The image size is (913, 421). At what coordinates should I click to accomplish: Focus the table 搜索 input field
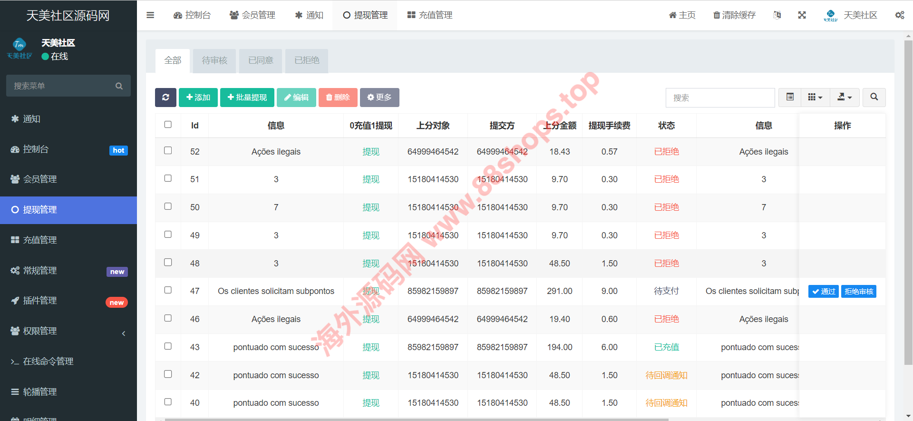720,98
